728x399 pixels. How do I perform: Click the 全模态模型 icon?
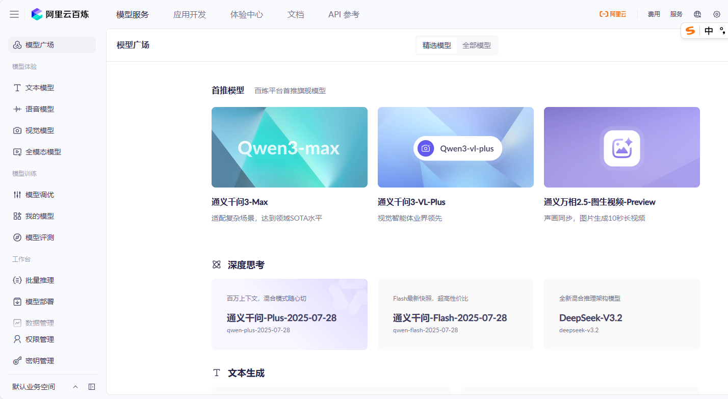pyautogui.click(x=17, y=152)
